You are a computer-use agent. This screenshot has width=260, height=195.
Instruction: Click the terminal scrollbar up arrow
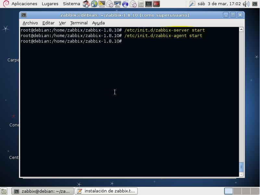click(241, 30)
